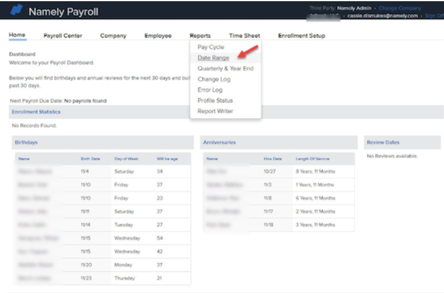Screen dimensions: 444x293
Task: Open the Change Log report
Action: coord(214,79)
